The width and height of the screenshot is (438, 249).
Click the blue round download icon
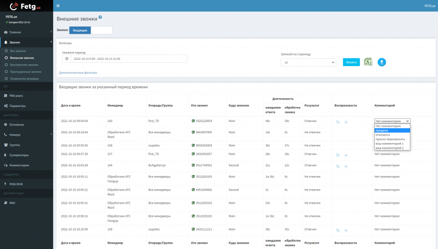coord(382,62)
